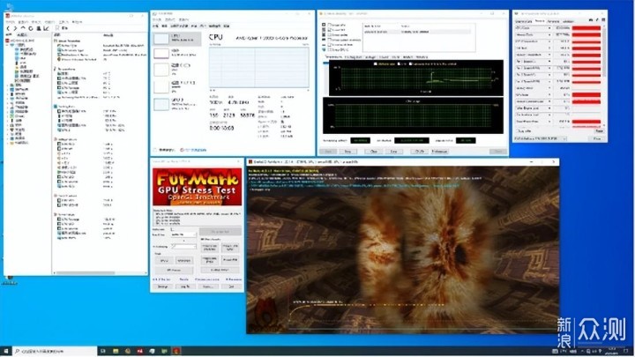The width and height of the screenshot is (635, 357).
Task: Open Task View from the taskbar
Action: [103, 351]
